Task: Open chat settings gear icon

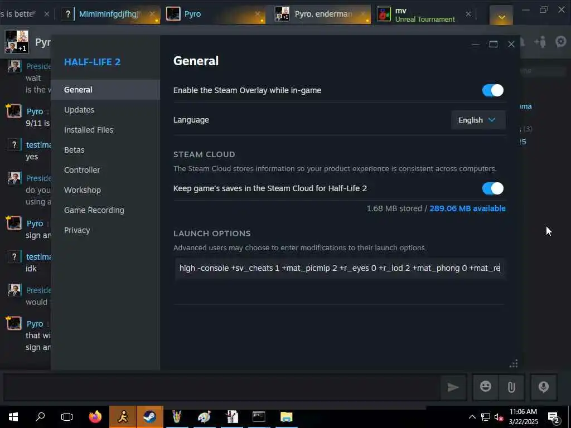Action: [561, 42]
